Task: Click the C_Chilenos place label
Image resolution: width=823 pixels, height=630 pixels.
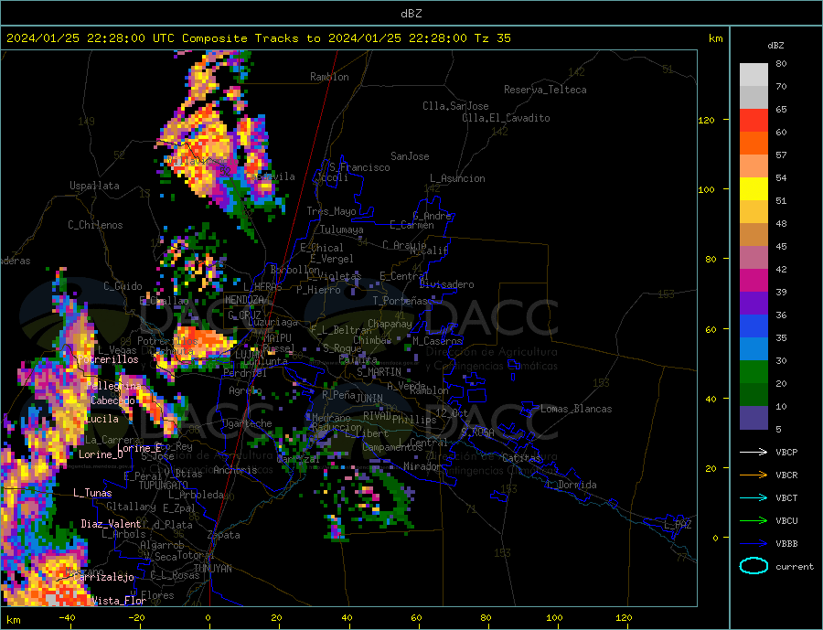Action: tap(95, 225)
